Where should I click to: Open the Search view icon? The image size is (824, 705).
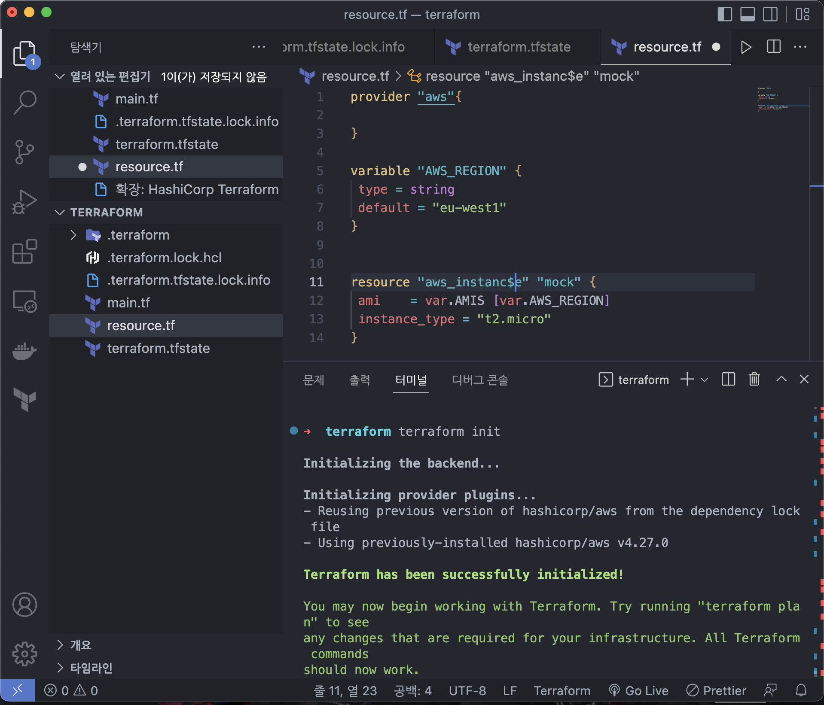pos(25,102)
